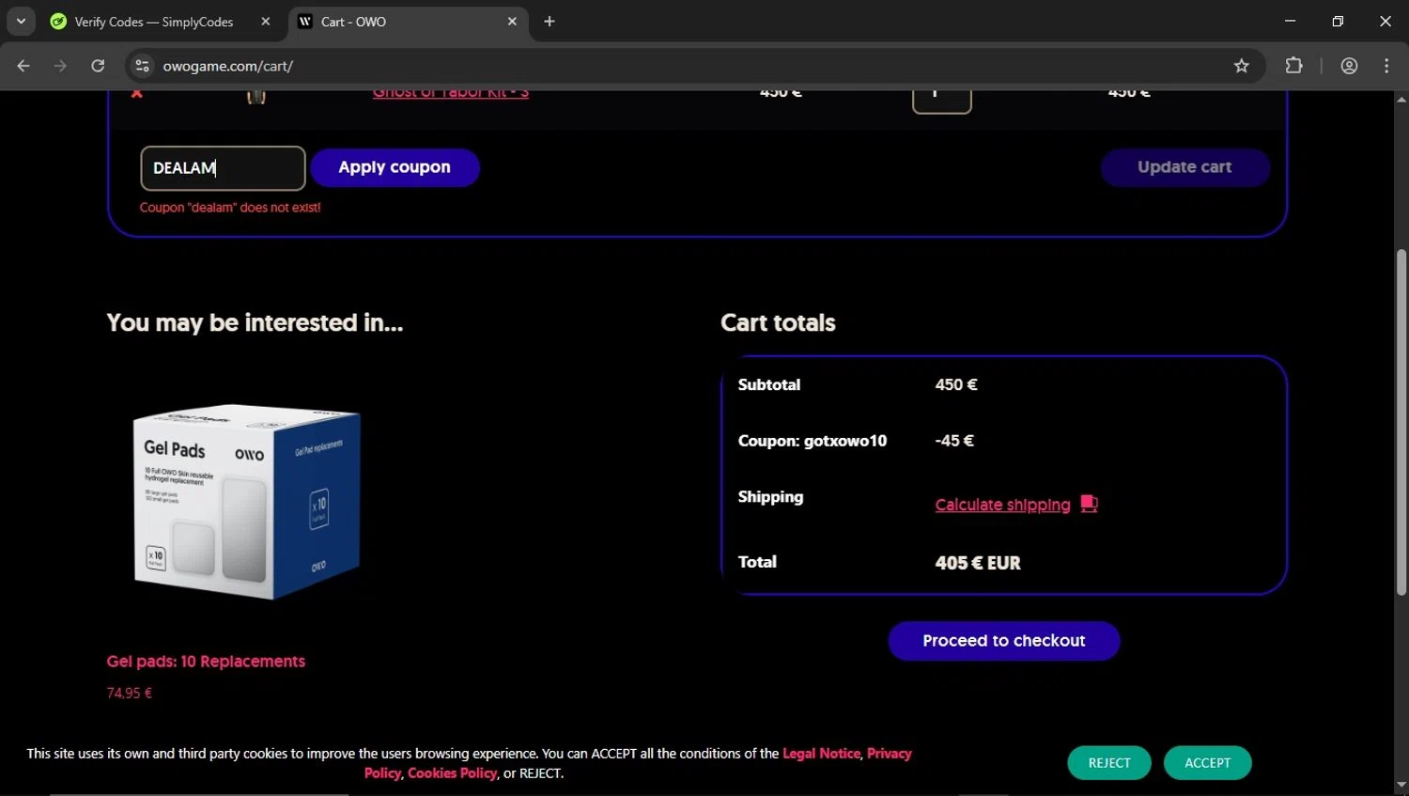Viewport: 1409px width, 796px height.
Task: Open site information icon in address bar
Action: click(x=142, y=66)
